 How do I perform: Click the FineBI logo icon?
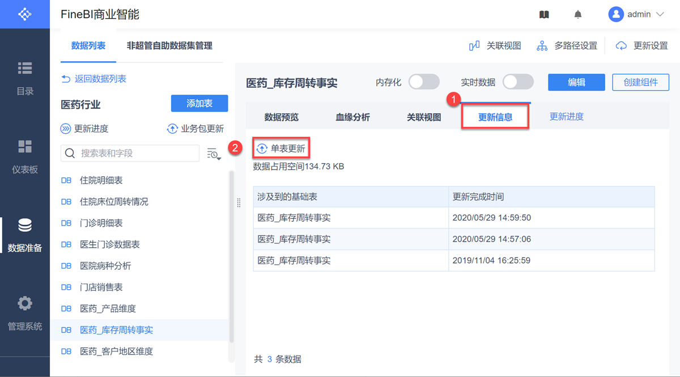tap(24, 14)
